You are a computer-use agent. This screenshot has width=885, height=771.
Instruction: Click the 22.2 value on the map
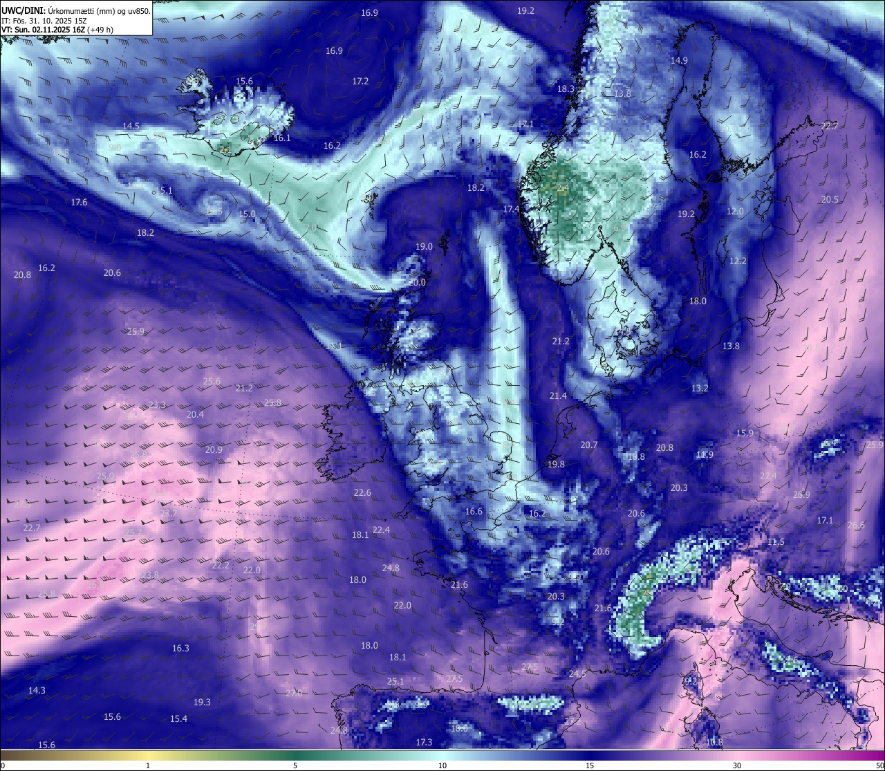click(221, 565)
